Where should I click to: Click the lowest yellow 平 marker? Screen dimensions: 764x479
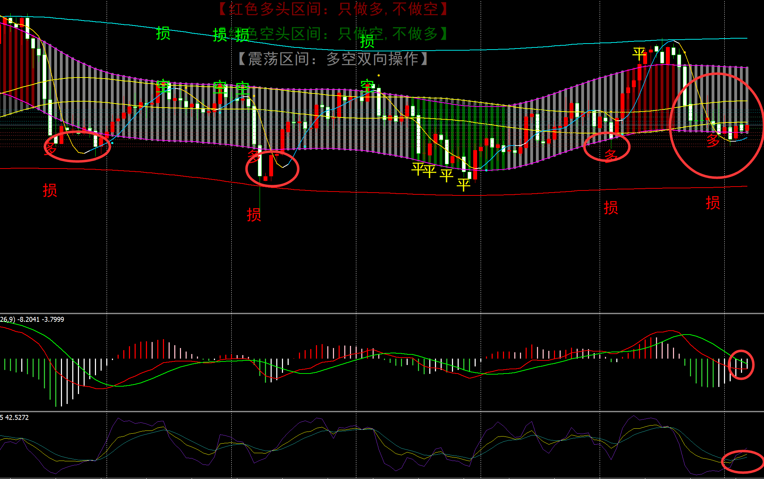463,184
